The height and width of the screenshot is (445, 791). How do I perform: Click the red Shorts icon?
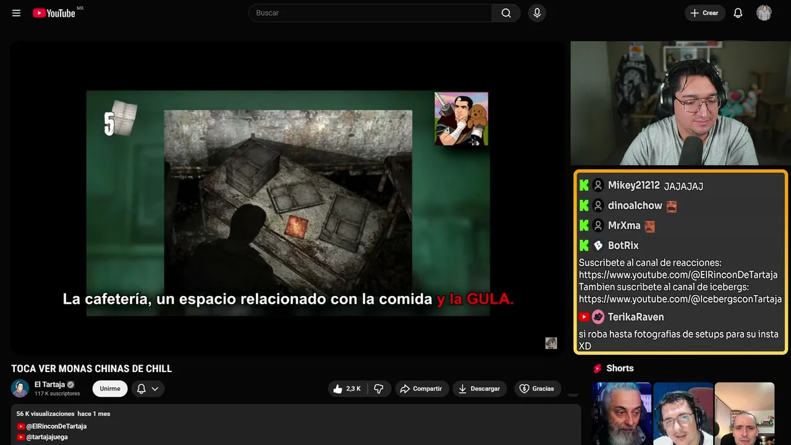598,368
